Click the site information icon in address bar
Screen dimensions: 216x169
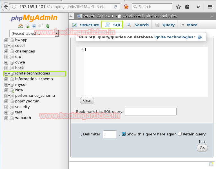pos(14,6)
